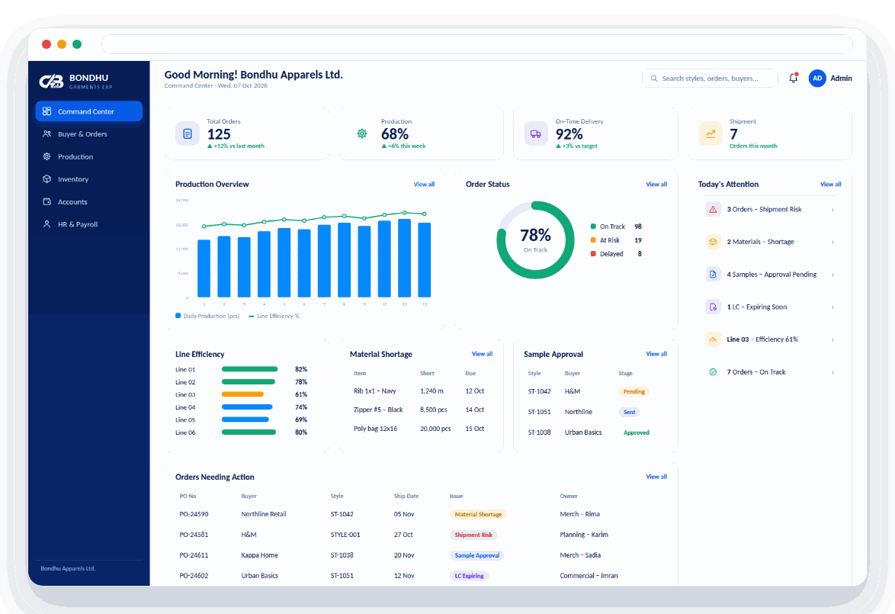
Task: Expand 2 Materials Shortage chevron
Action: coord(832,243)
